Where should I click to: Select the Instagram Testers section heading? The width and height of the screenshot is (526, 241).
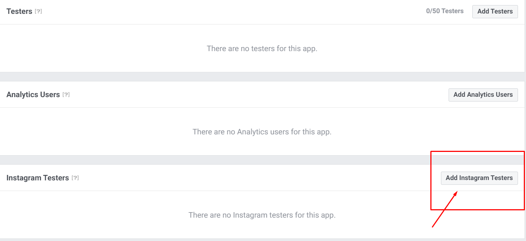38,178
